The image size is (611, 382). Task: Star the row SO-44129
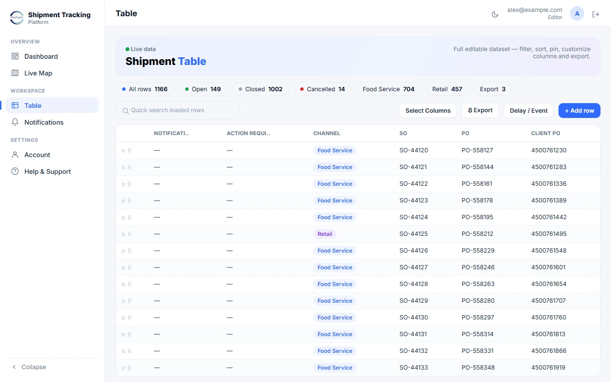[123, 301]
